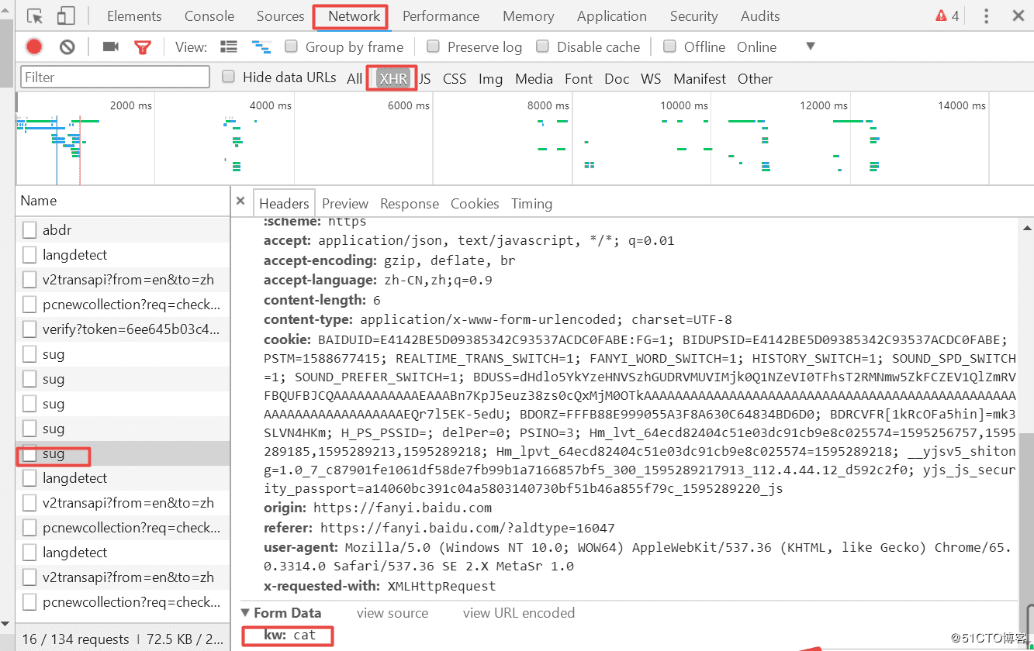Image resolution: width=1034 pixels, height=651 pixels.
Task: Check the Disable cache option
Action: coord(542,46)
